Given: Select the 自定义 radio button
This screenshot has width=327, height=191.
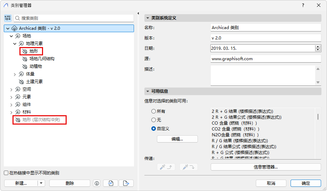Looking at the screenshot, I should point(153,129).
